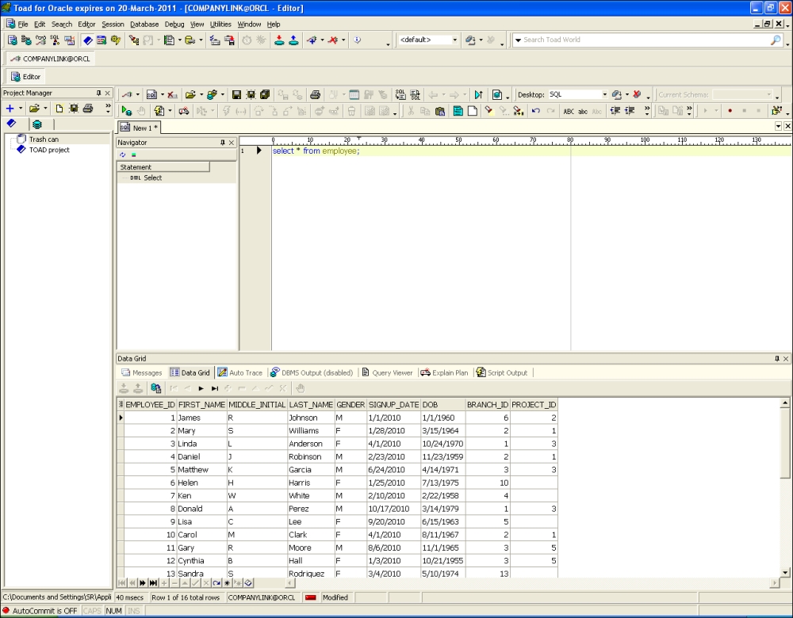This screenshot has width=793, height=618.
Task: Open the Desktop SQL dropdown
Action: coord(604,94)
